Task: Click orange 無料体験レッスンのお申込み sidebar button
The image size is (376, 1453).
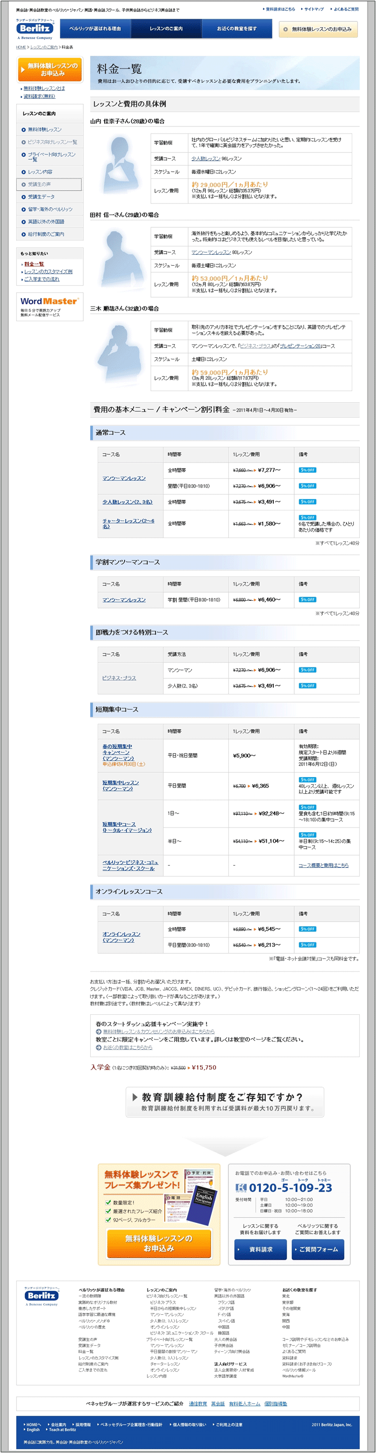Action: tap(49, 70)
